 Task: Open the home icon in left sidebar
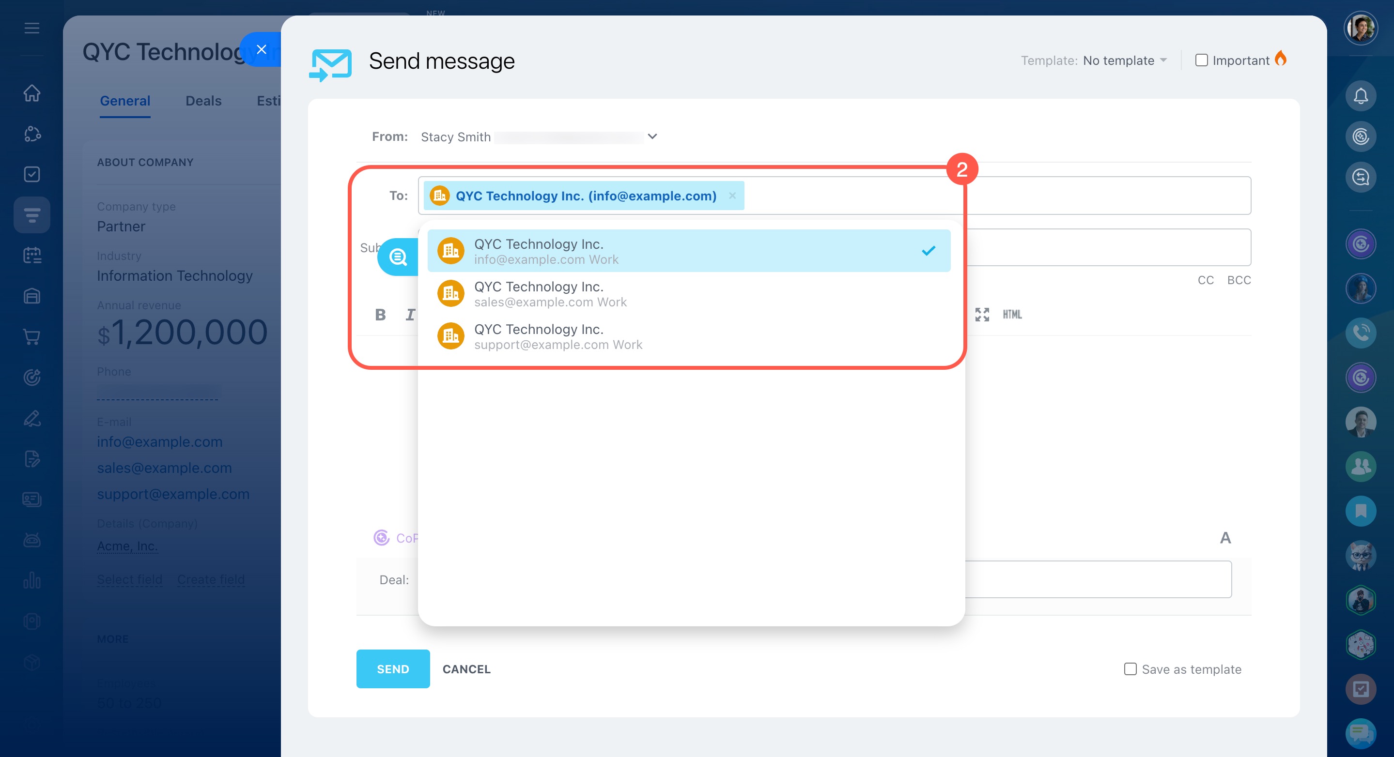coord(32,93)
